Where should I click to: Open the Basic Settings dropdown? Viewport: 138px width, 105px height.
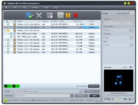[123, 13]
